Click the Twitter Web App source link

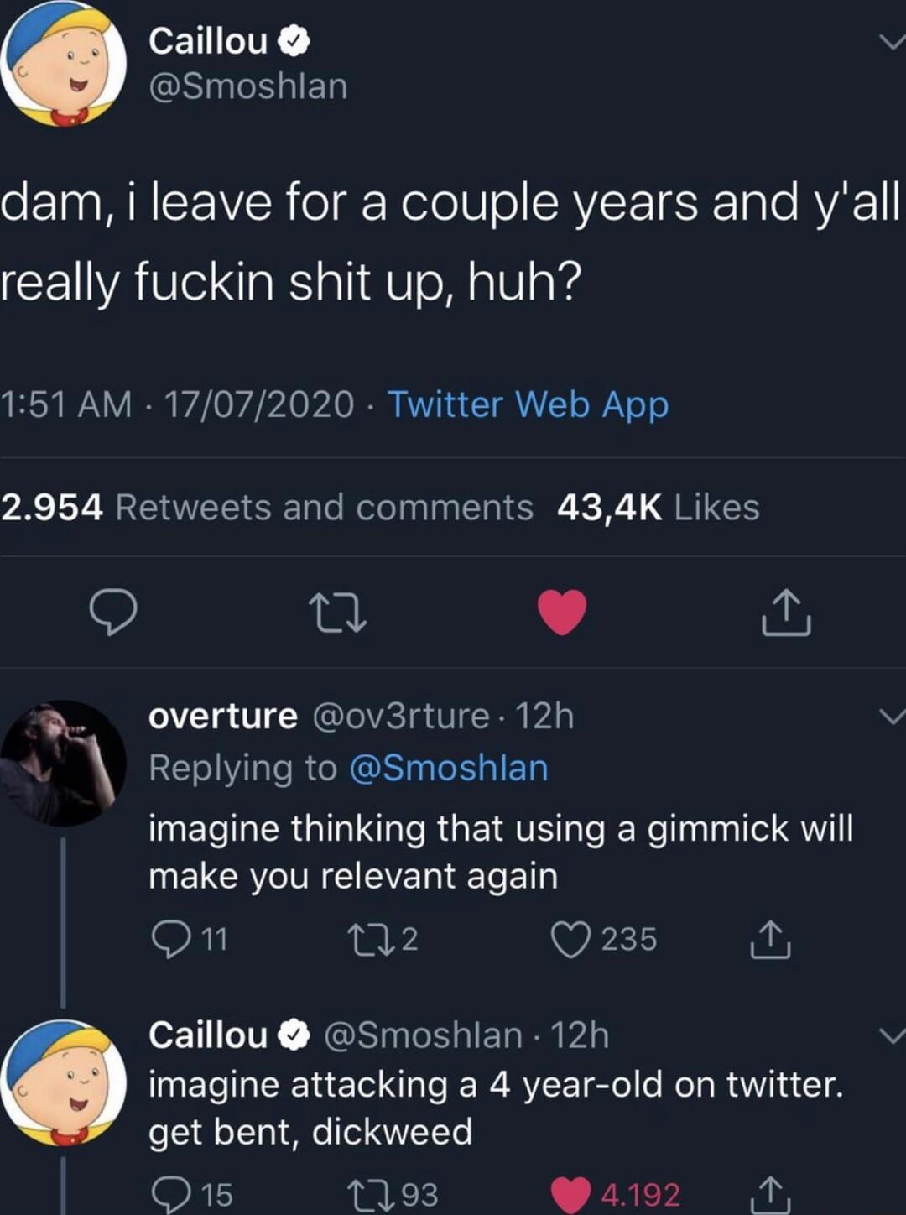[529, 405]
